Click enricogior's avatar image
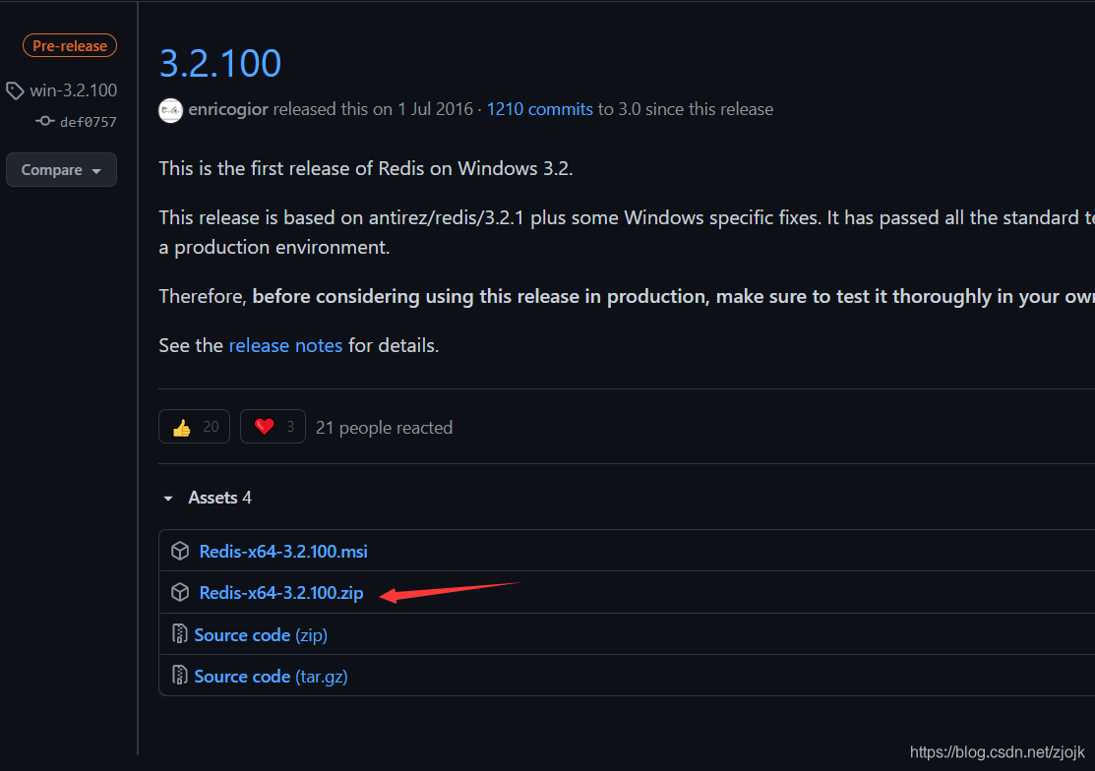Screen dimensions: 1095x771 point(170,110)
